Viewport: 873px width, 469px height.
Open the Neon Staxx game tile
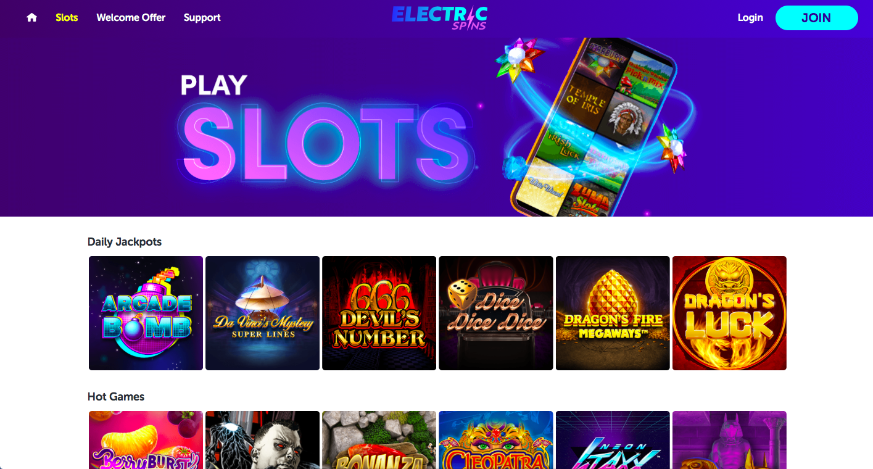(x=613, y=440)
